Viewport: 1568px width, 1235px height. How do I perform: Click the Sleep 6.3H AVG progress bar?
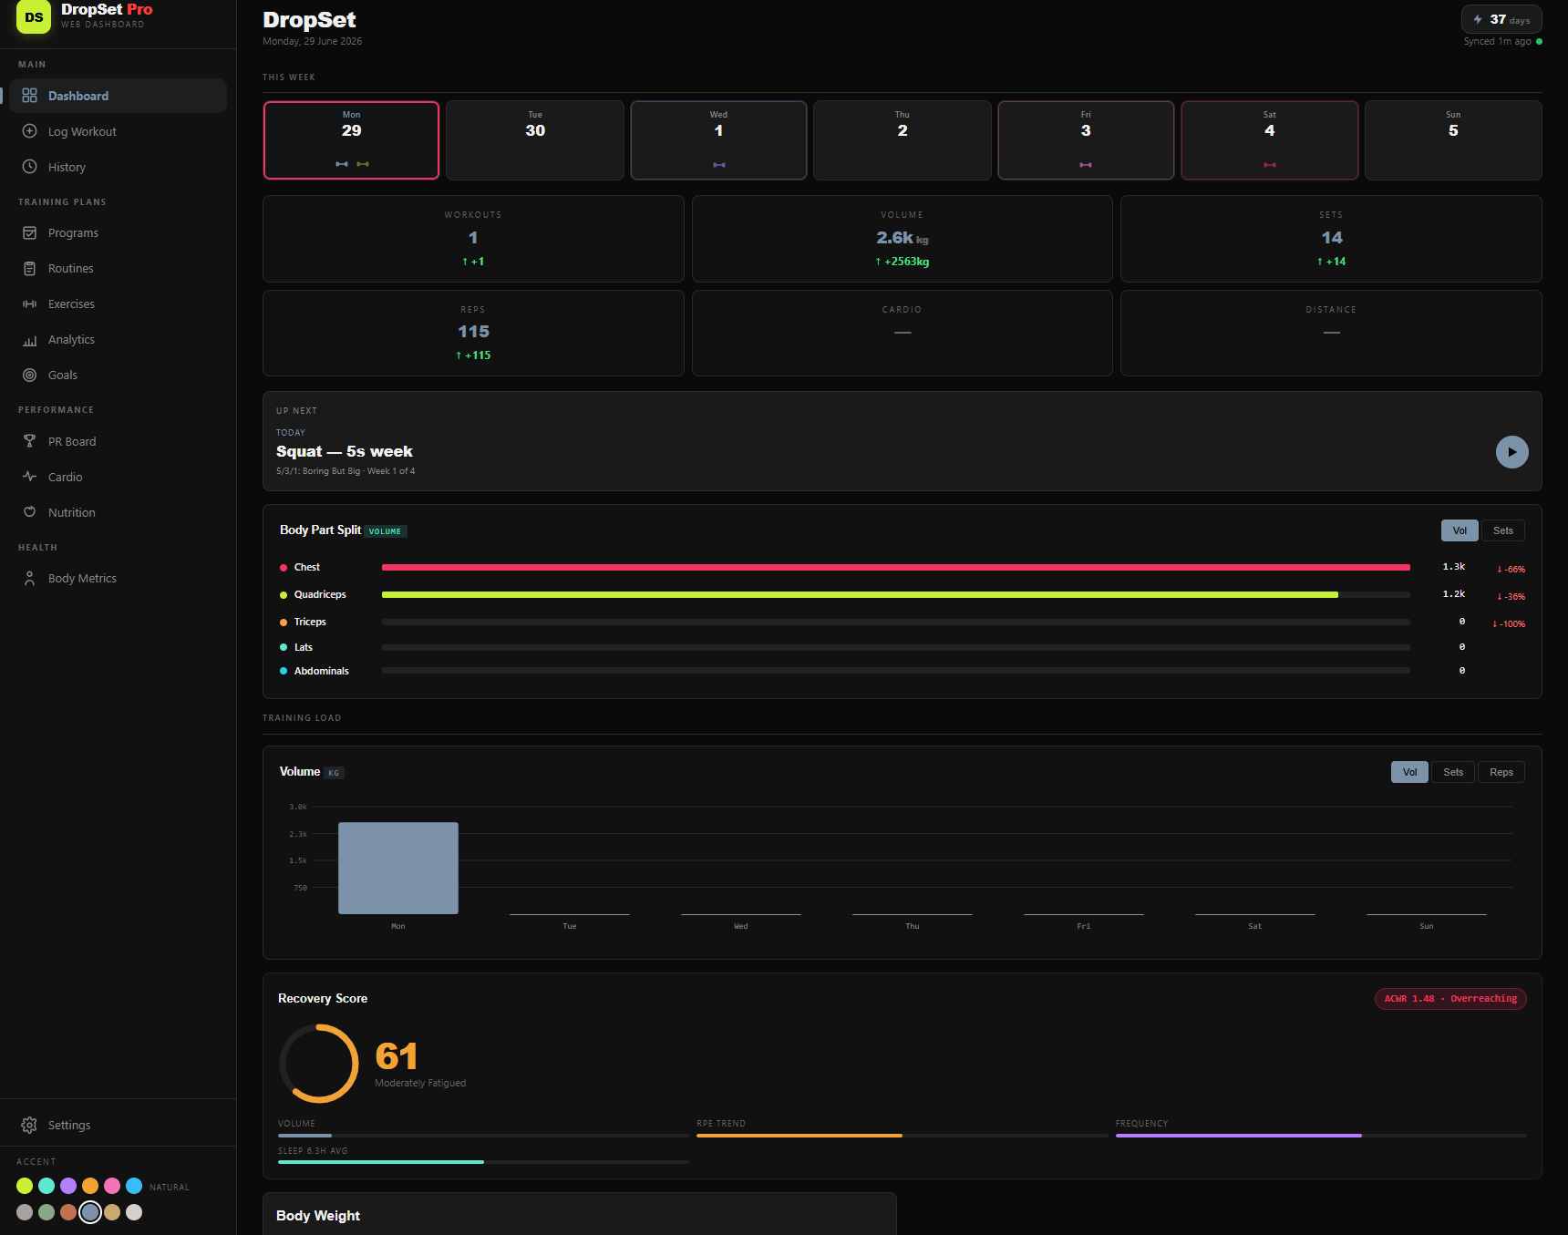tap(483, 1162)
